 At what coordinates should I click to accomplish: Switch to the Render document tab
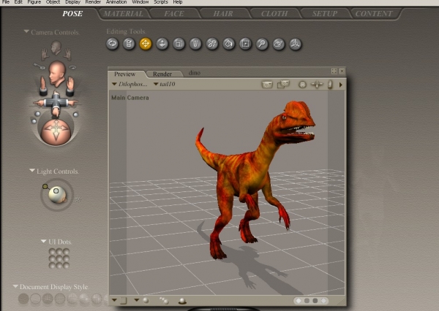click(x=162, y=74)
